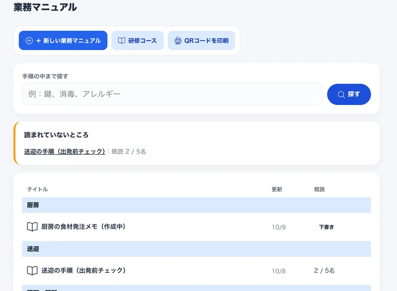Open the 研修コース button
397x291 pixels.
click(137, 40)
